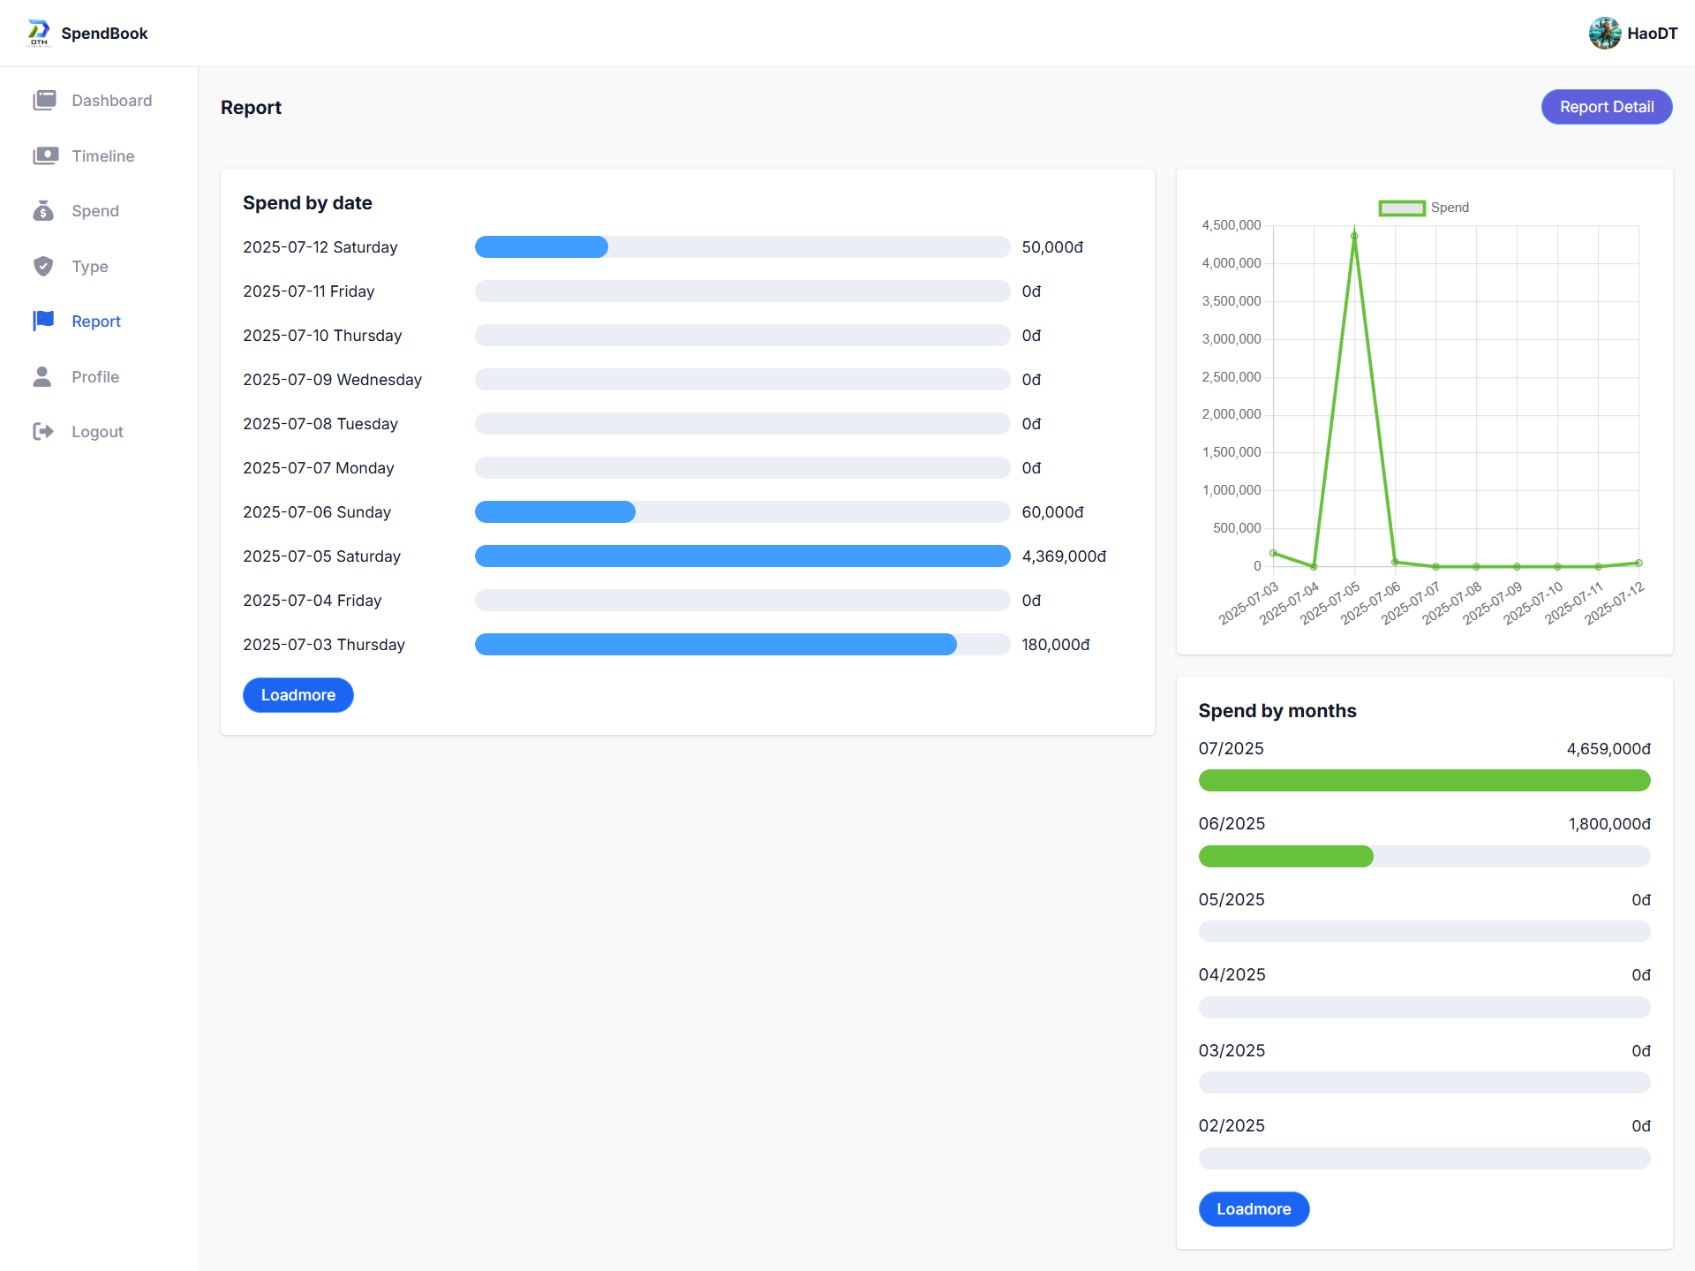
Task: Click the 06/2025 monthly spending row
Action: (1424, 823)
